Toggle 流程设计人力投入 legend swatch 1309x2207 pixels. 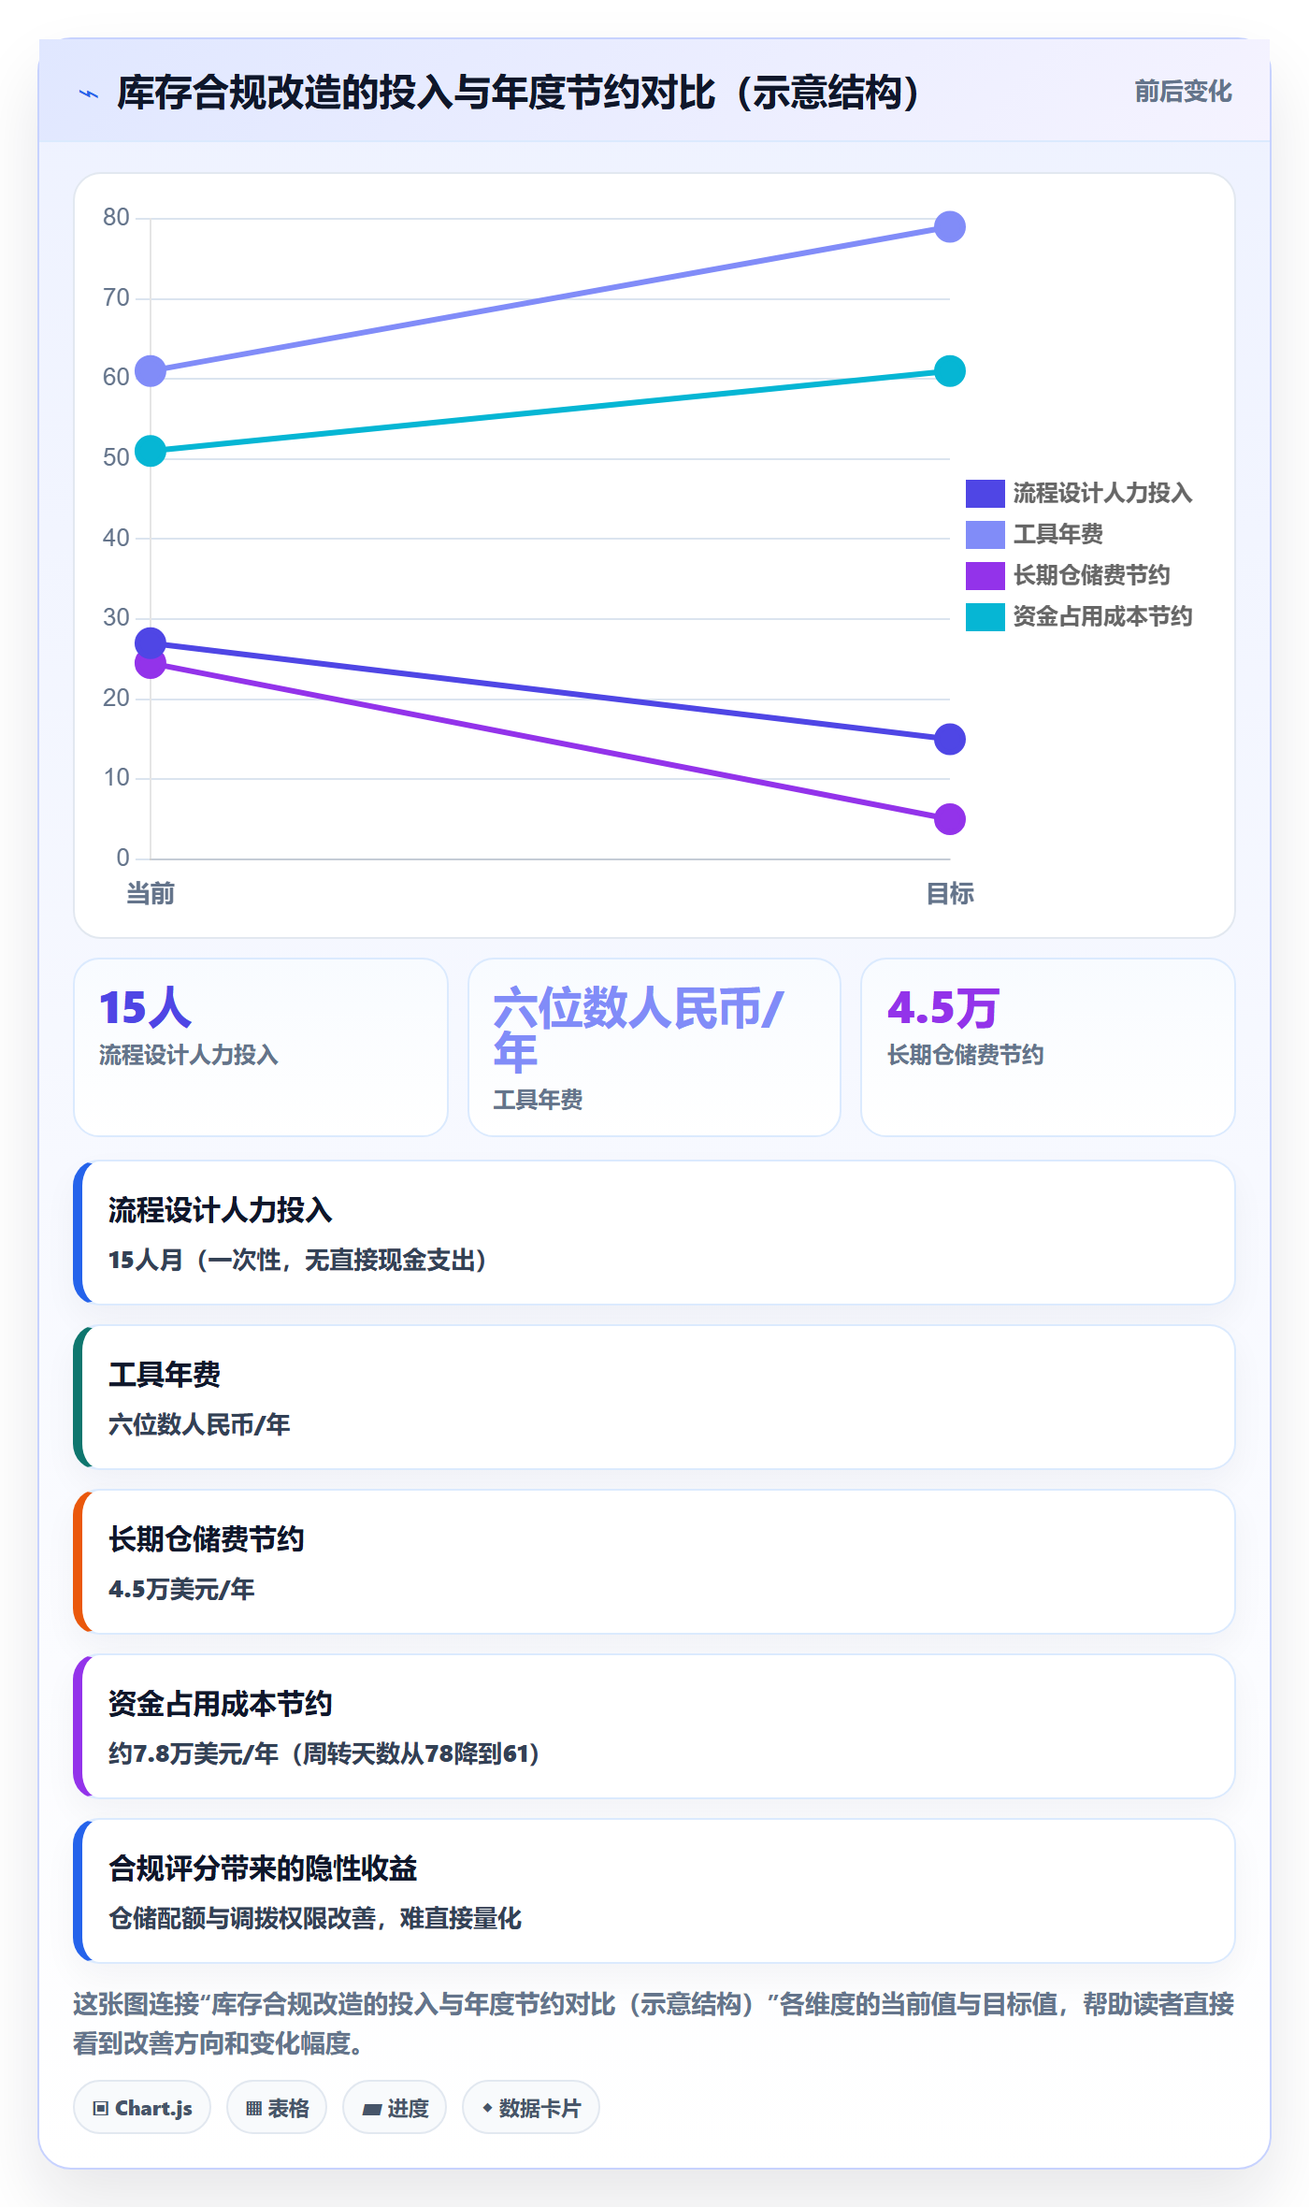point(985,493)
